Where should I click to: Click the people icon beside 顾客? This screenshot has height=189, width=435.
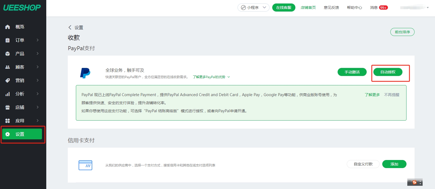click(8, 67)
